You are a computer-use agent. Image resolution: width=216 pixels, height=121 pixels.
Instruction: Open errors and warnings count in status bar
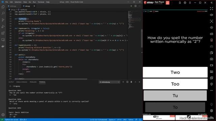pyautogui.click(x=23, y=120)
